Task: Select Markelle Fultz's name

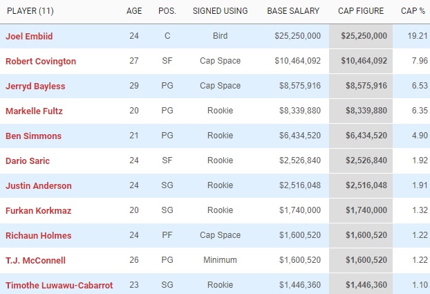Action: tap(34, 111)
